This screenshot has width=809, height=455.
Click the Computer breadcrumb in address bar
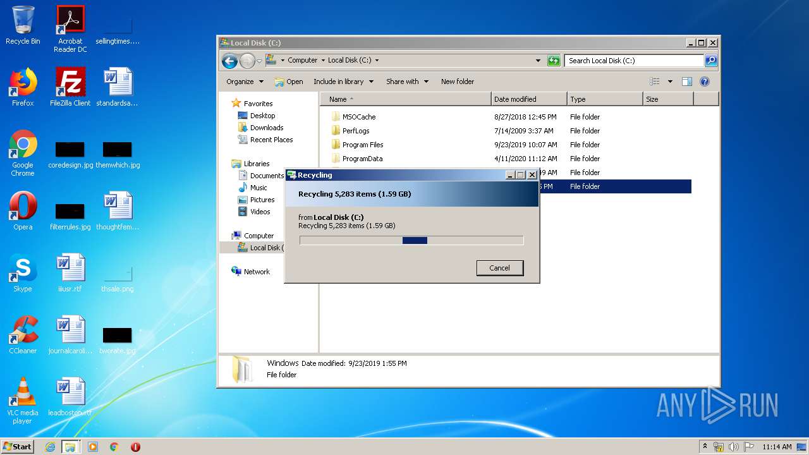point(302,61)
